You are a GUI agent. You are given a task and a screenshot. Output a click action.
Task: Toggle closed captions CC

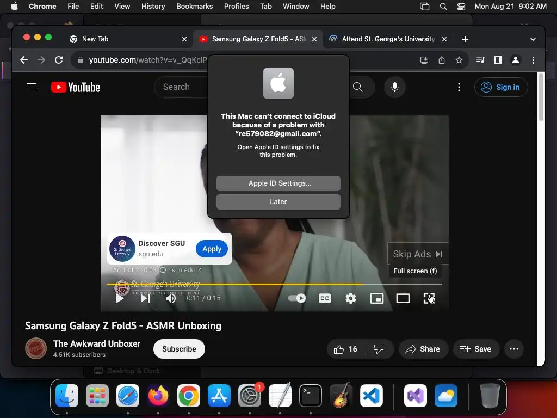[x=325, y=298]
